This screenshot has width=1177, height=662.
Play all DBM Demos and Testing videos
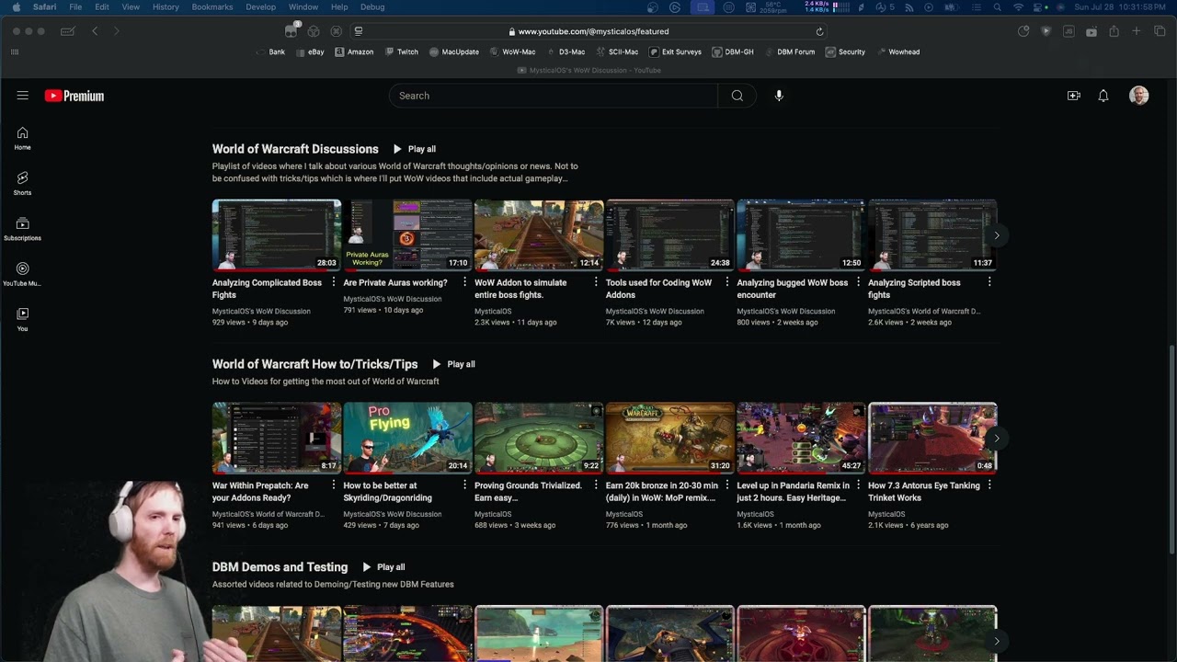383,567
